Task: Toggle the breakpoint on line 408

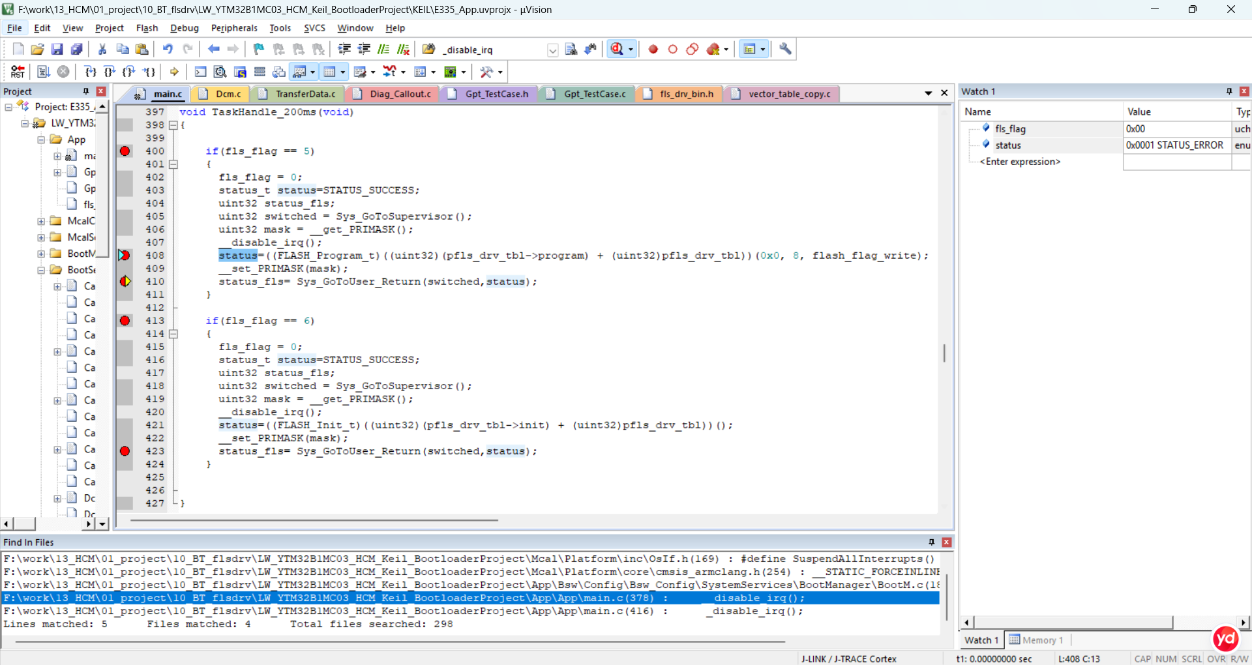Action: [125, 256]
